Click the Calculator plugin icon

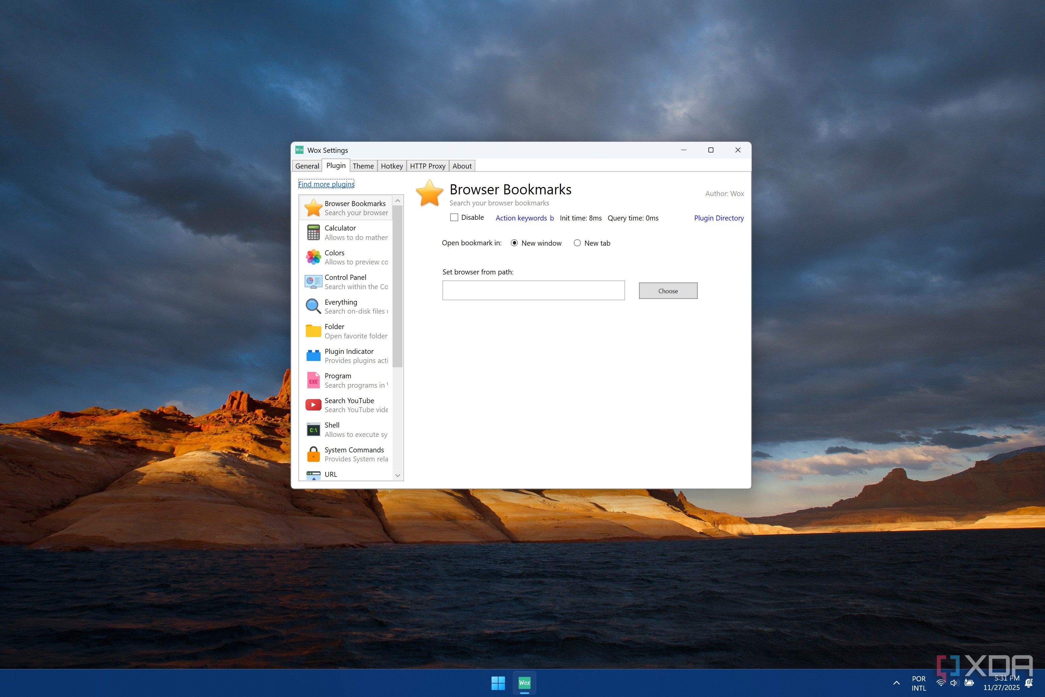click(x=313, y=233)
